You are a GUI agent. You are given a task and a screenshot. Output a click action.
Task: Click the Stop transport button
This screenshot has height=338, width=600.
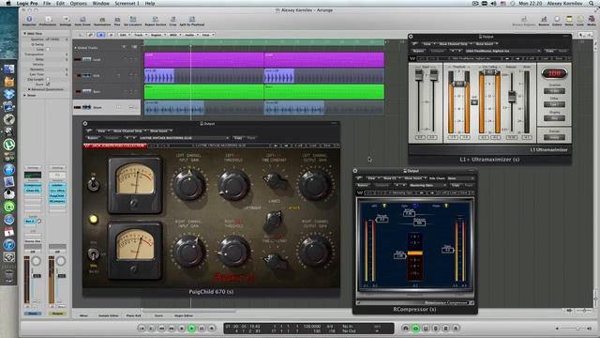coord(182,329)
